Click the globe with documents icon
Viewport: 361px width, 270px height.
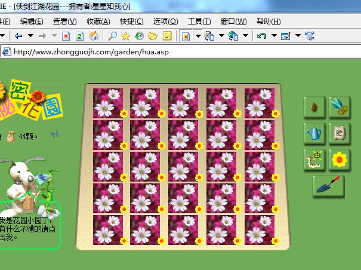click(233, 36)
